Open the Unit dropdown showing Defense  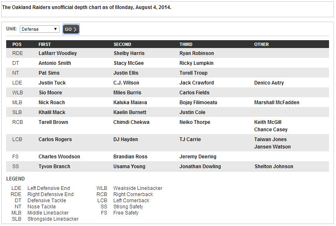[40, 29]
